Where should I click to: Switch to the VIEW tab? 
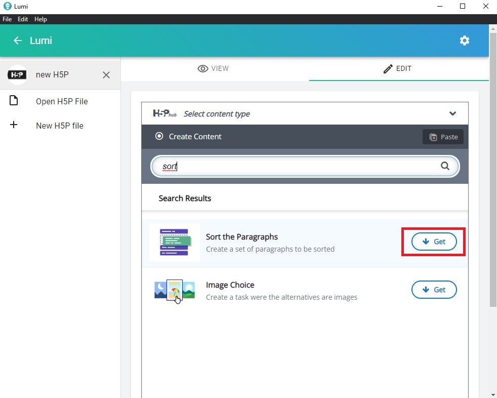point(214,68)
